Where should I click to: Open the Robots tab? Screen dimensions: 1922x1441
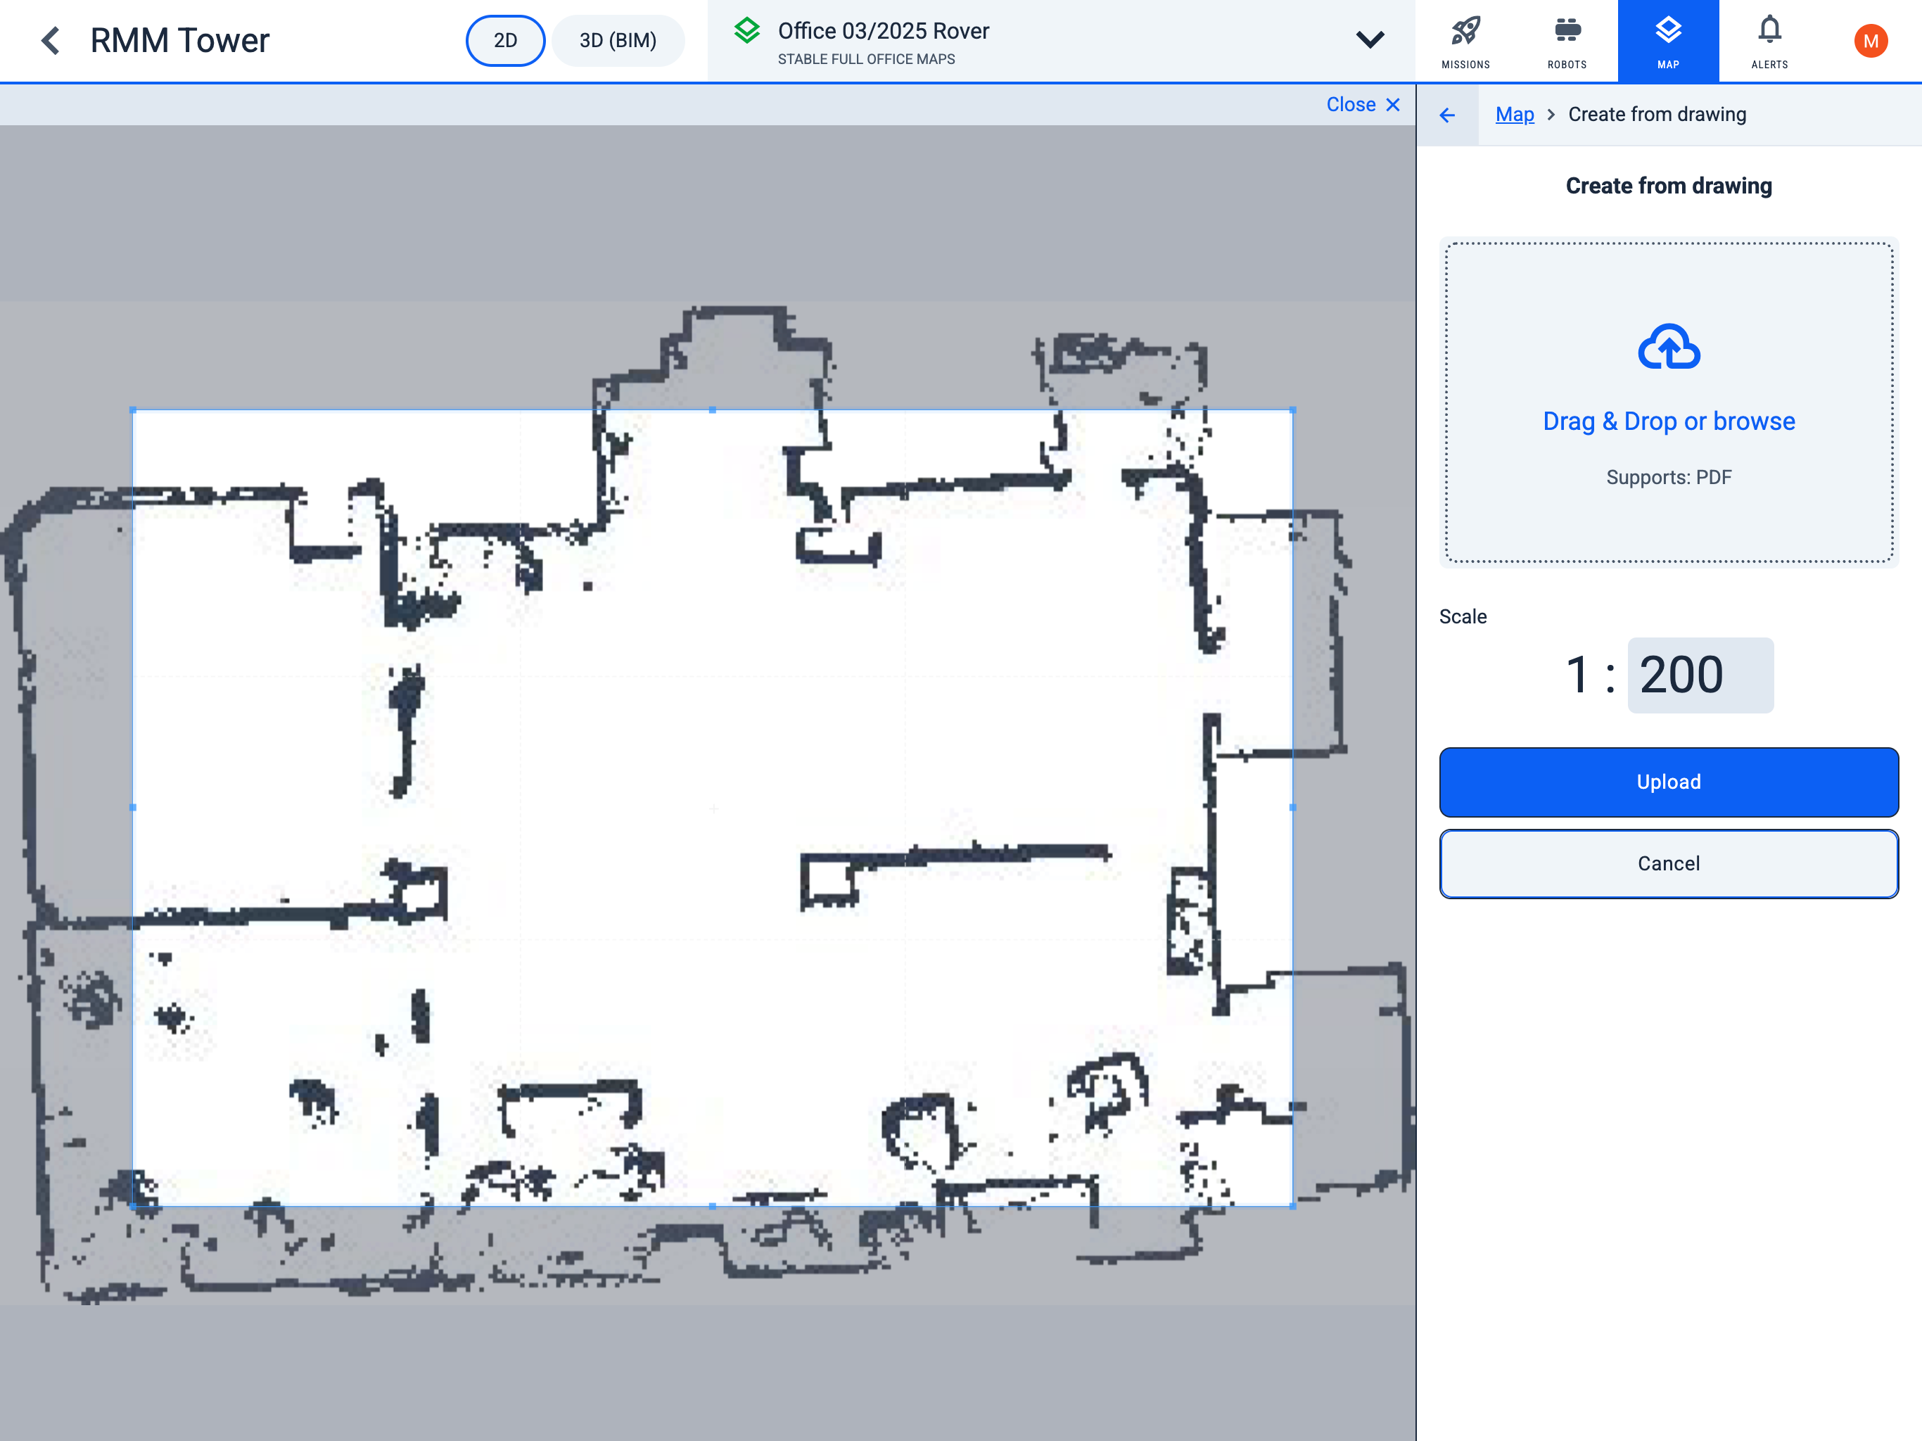1567,41
